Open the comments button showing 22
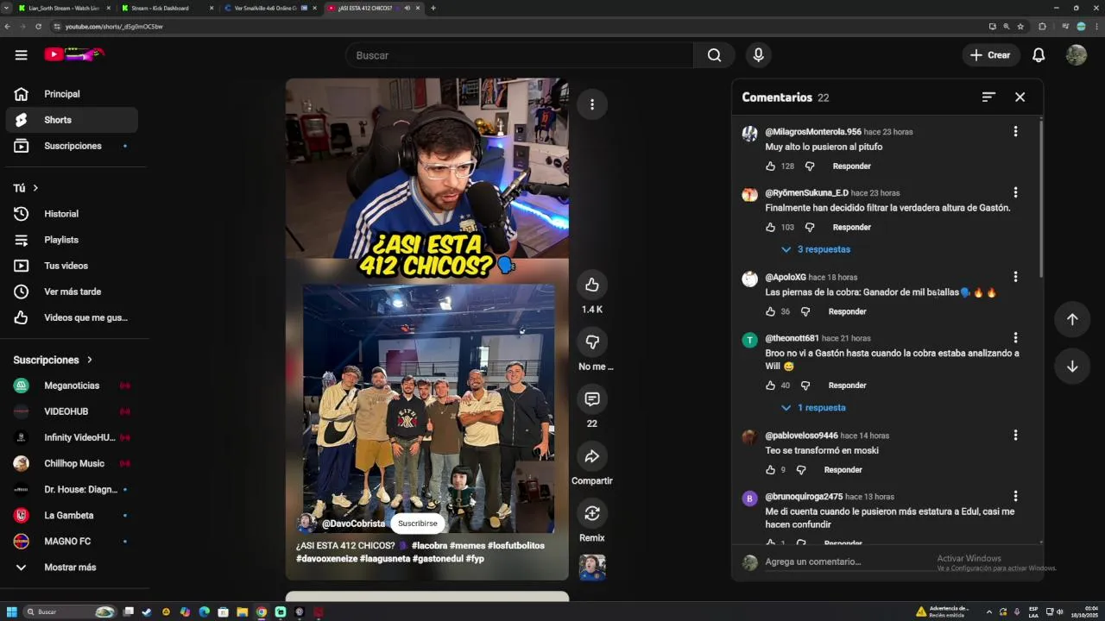Image resolution: width=1105 pixels, height=621 pixels. click(591, 399)
